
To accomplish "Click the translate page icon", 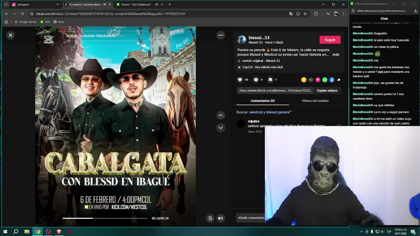I will point(291,14).
